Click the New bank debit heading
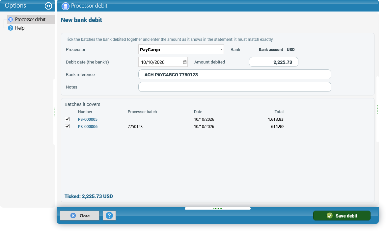 [81, 20]
